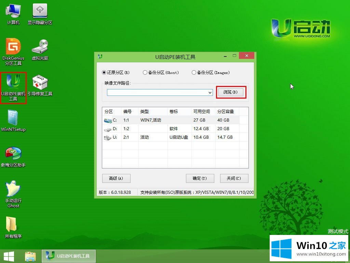Select the 软件 volume label cell
The height and width of the screenshot is (263, 350).
point(174,129)
